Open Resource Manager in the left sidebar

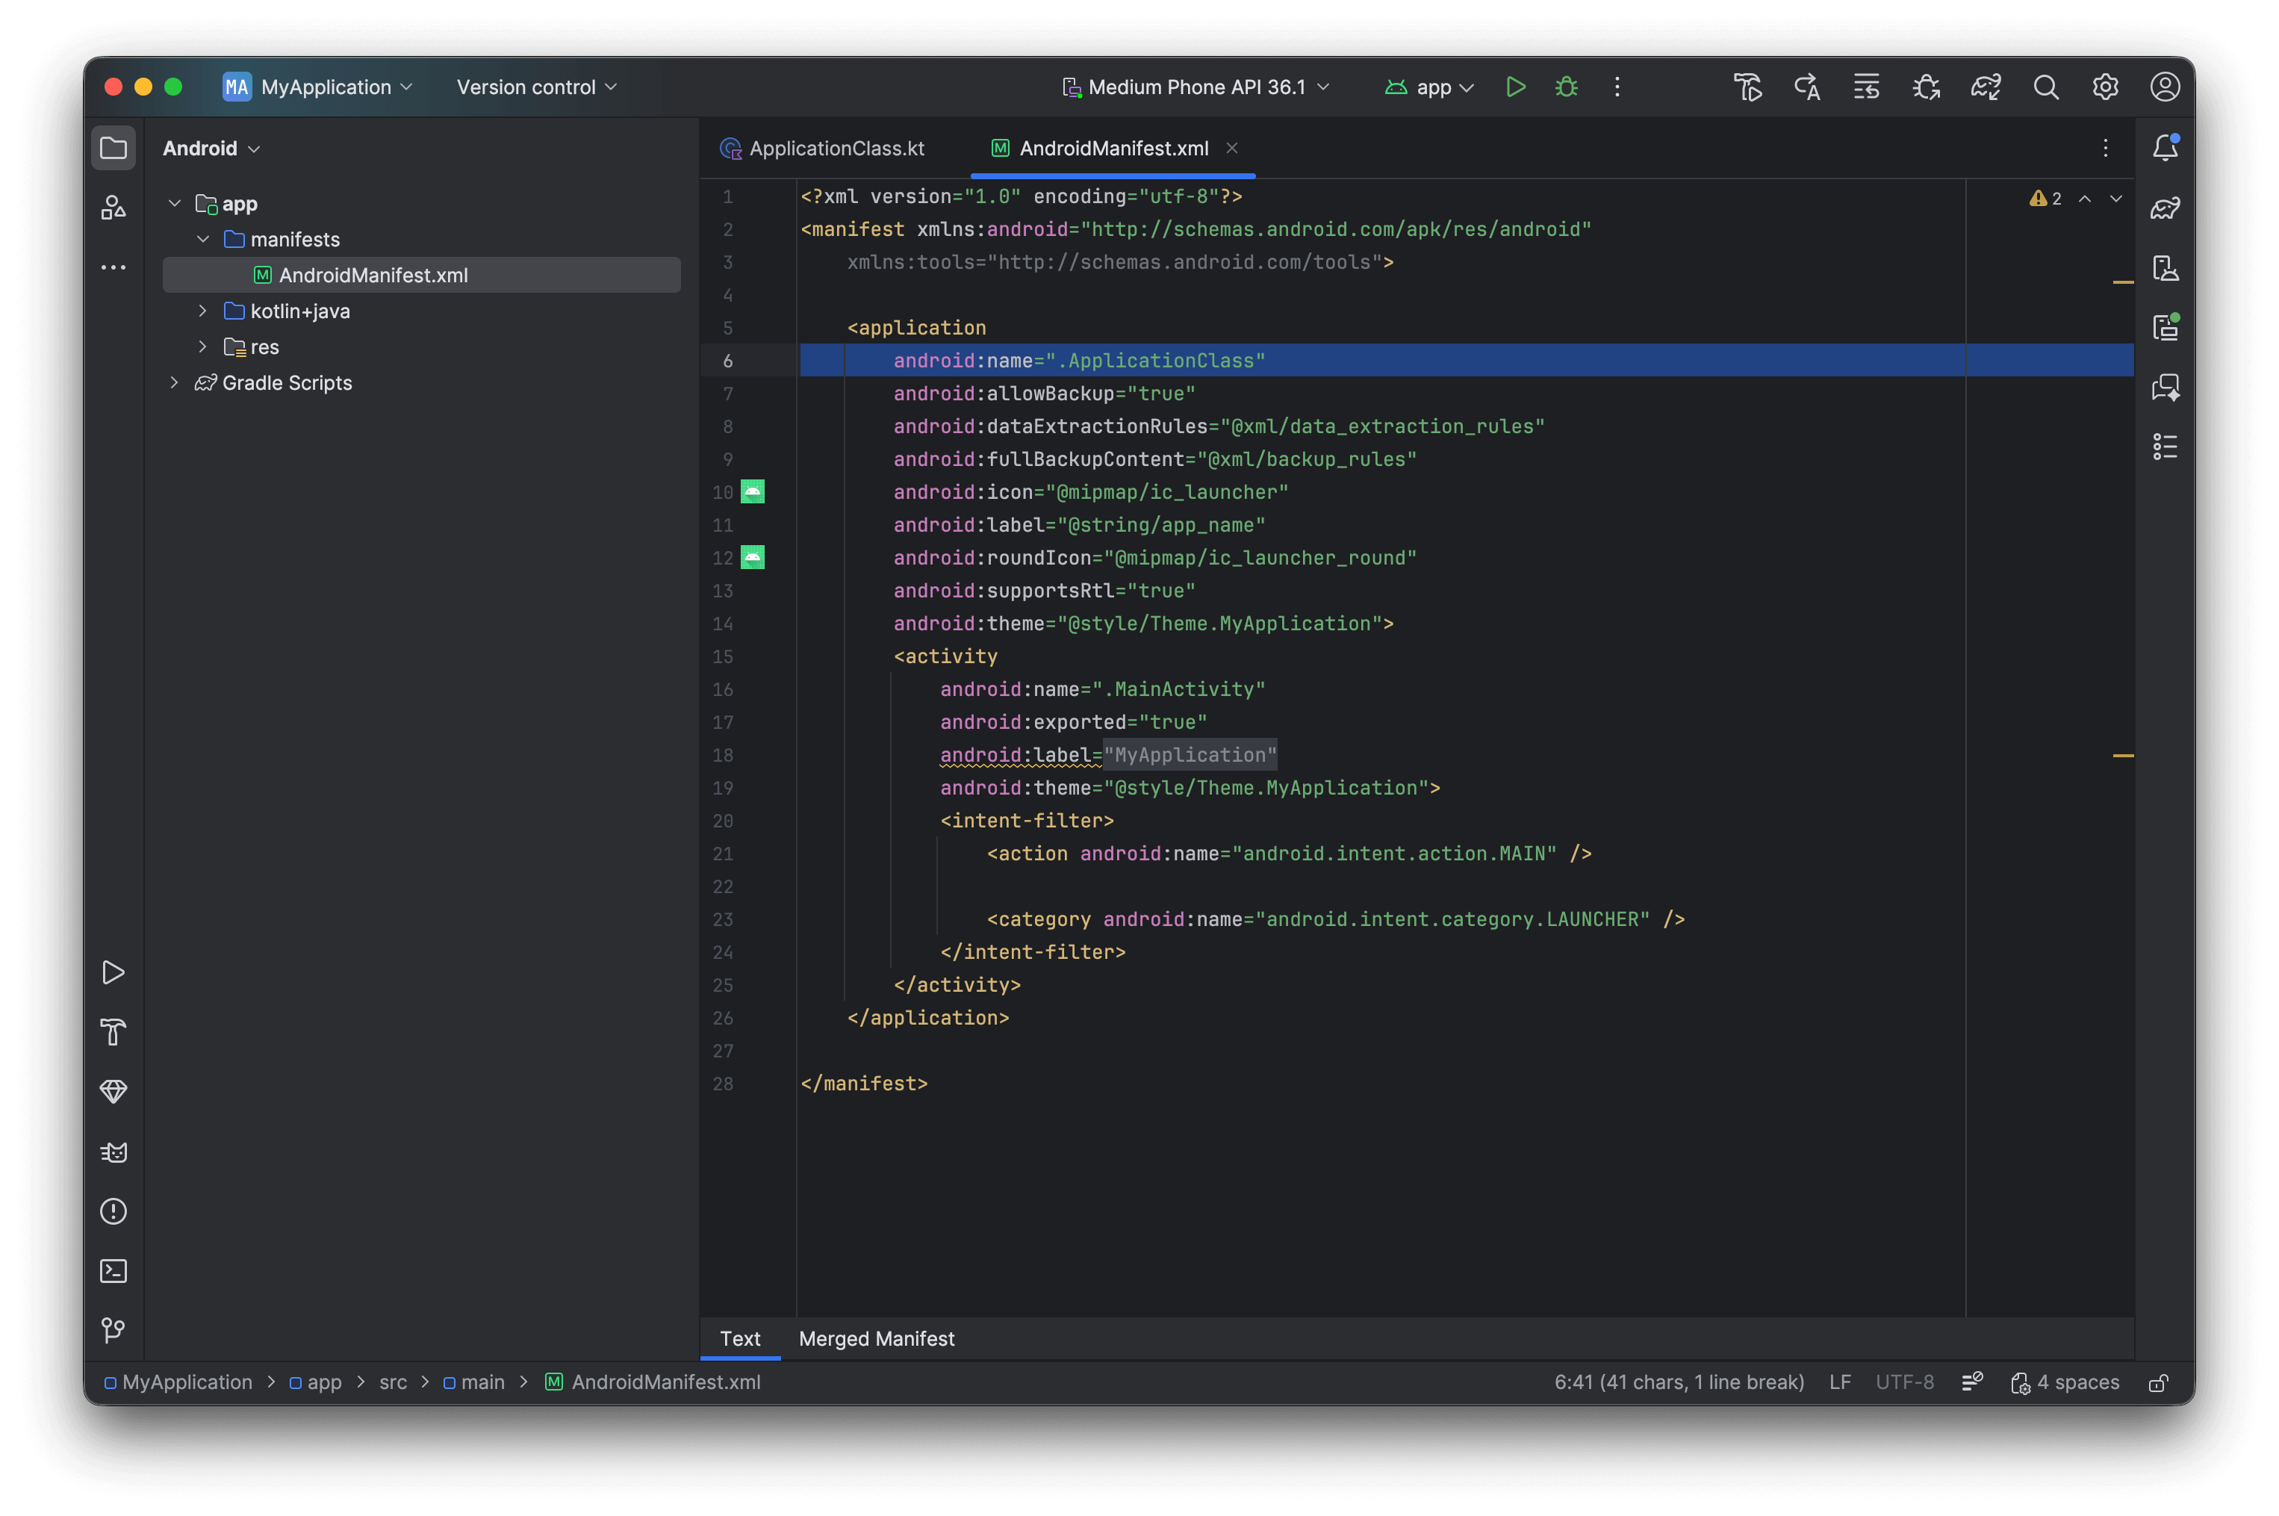coord(113,207)
